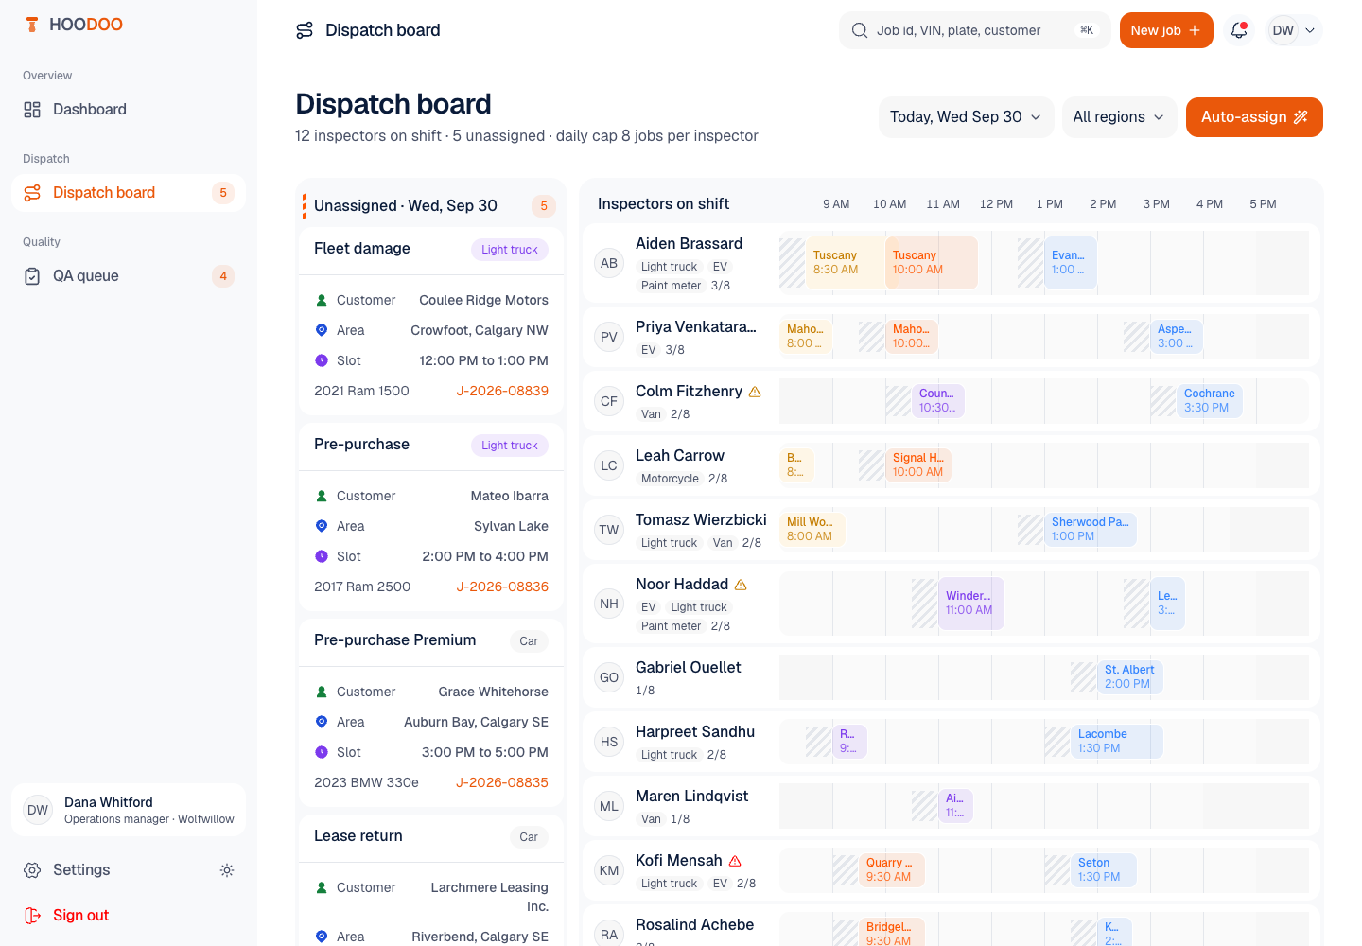Click Aiden Brassard AB avatar
The height and width of the screenshot is (946, 1362).
click(x=609, y=263)
